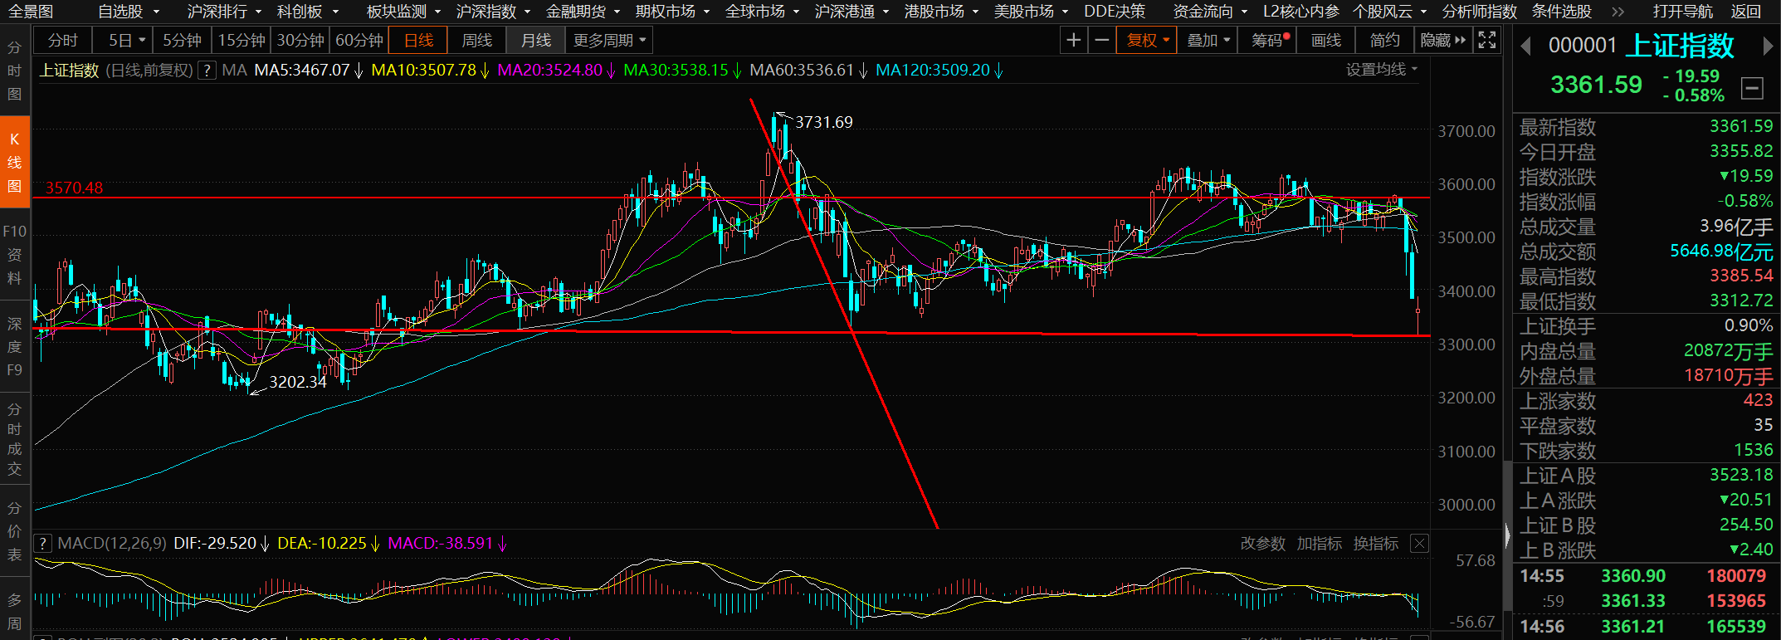1781x640 pixels.
Task: Select 日线 daily period tab
Action: (418, 40)
